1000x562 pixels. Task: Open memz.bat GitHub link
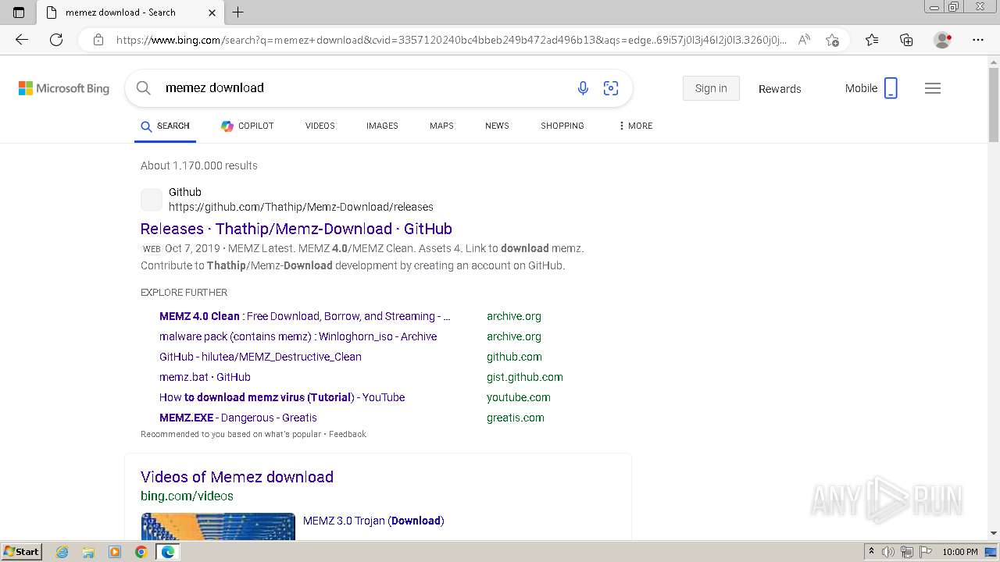pos(205,377)
